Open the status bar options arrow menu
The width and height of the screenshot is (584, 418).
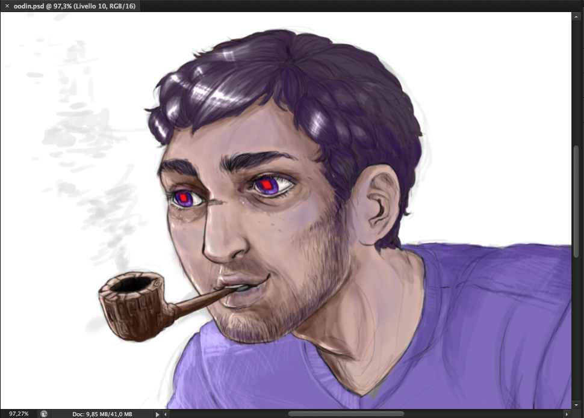point(157,414)
